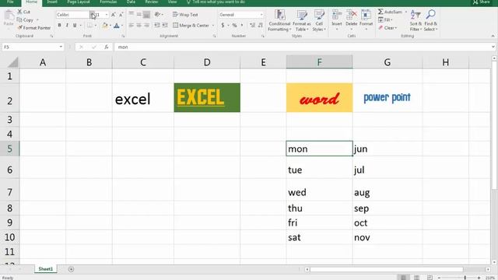Open the text orientation options
This screenshot has width=498, height=280.
(158, 14)
